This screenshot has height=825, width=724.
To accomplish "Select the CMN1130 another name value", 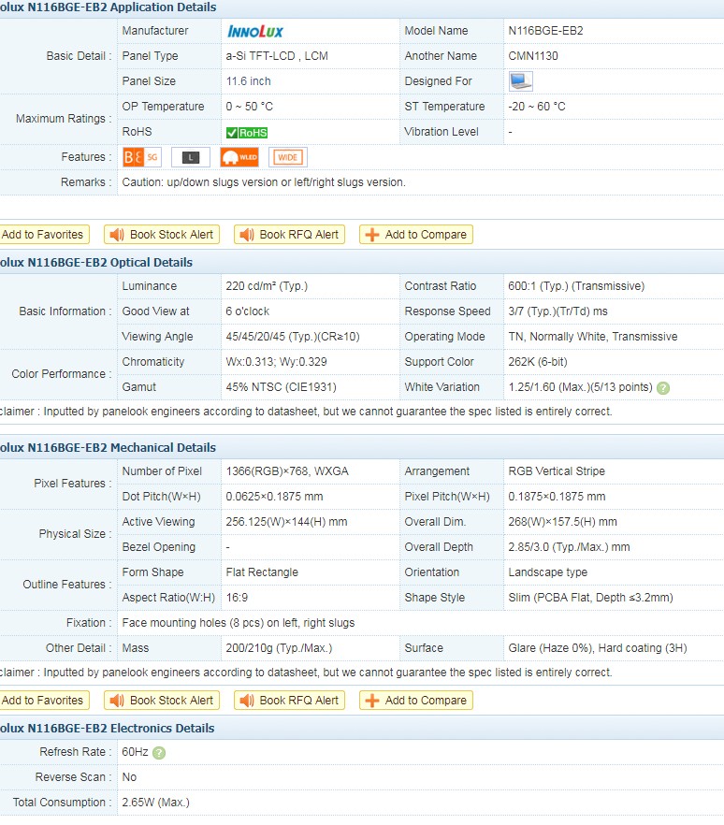I will tap(533, 56).
